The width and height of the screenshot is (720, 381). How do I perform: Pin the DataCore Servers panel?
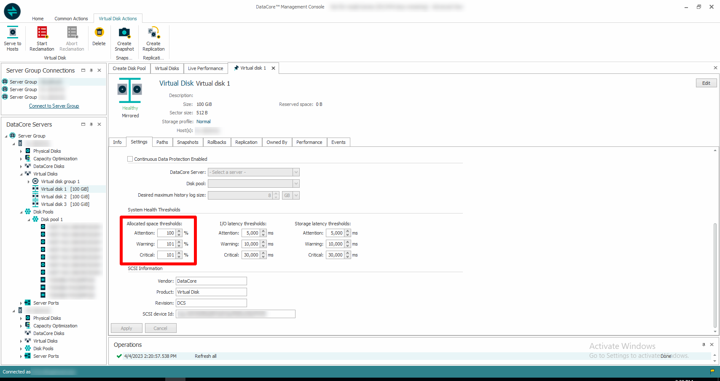91,124
